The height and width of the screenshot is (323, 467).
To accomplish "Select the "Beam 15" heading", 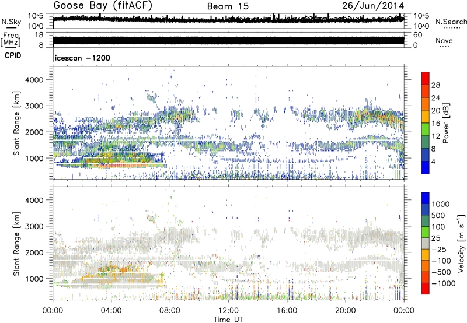I will pyautogui.click(x=228, y=6).
